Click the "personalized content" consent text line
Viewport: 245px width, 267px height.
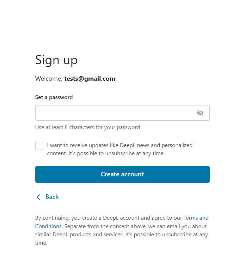(x=106, y=153)
